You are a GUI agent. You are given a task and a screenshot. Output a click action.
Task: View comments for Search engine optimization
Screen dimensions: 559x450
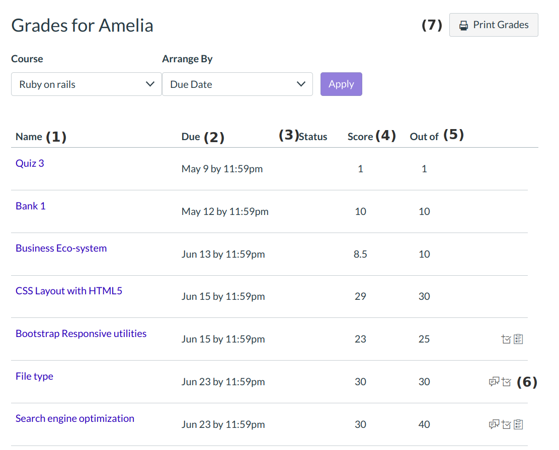(494, 425)
